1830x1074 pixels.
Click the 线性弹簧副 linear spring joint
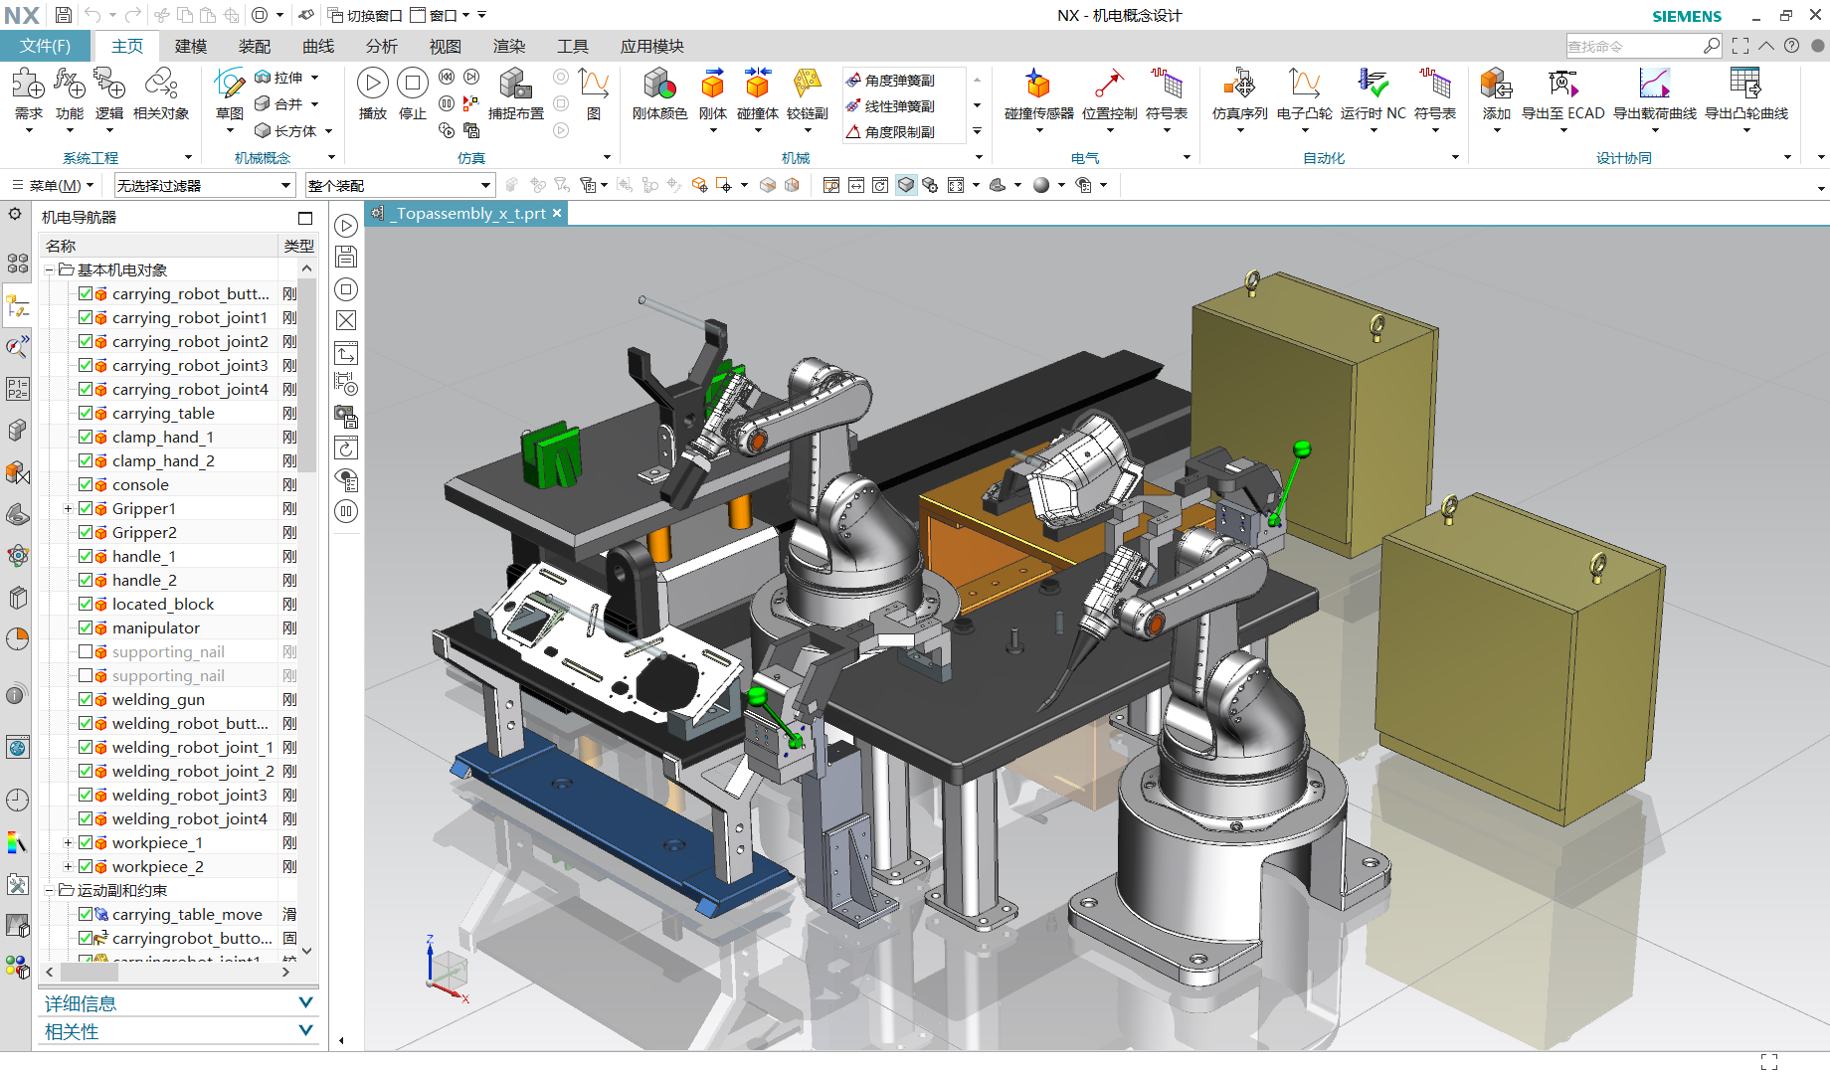(x=890, y=106)
